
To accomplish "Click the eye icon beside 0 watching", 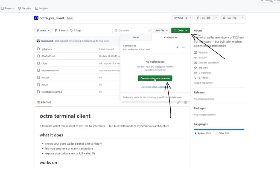I will (x=195, y=73).
